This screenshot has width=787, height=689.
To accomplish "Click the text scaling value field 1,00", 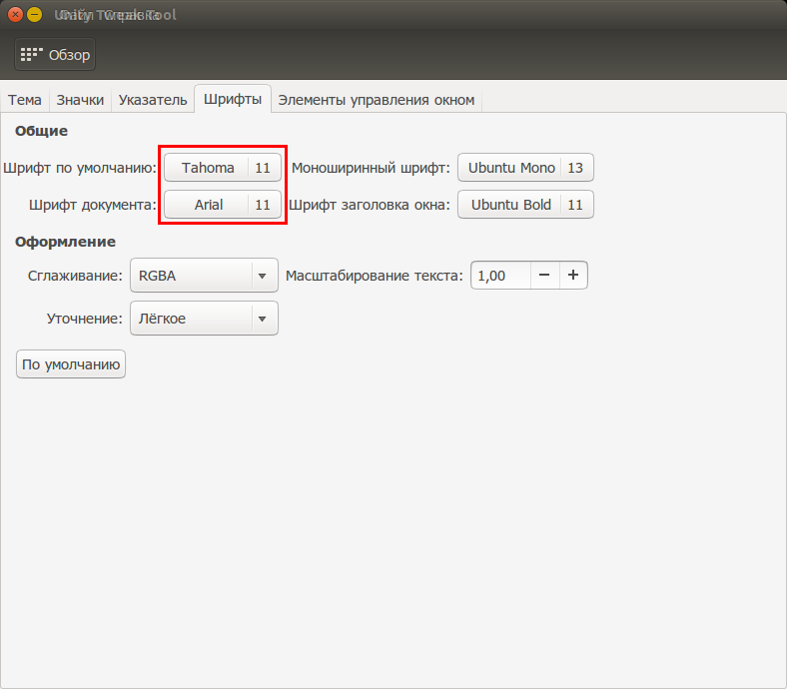I will [500, 276].
